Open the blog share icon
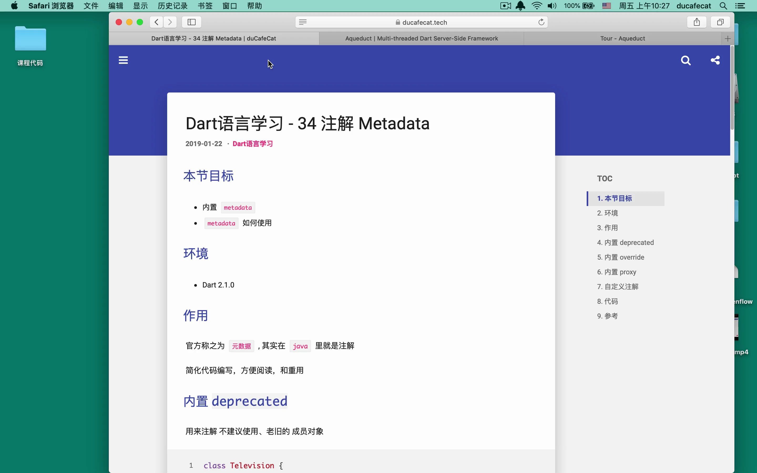Image resolution: width=757 pixels, height=473 pixels. point(715,60)
